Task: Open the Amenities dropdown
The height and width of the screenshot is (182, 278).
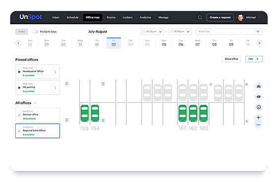Action: click(x=229, y=32)
